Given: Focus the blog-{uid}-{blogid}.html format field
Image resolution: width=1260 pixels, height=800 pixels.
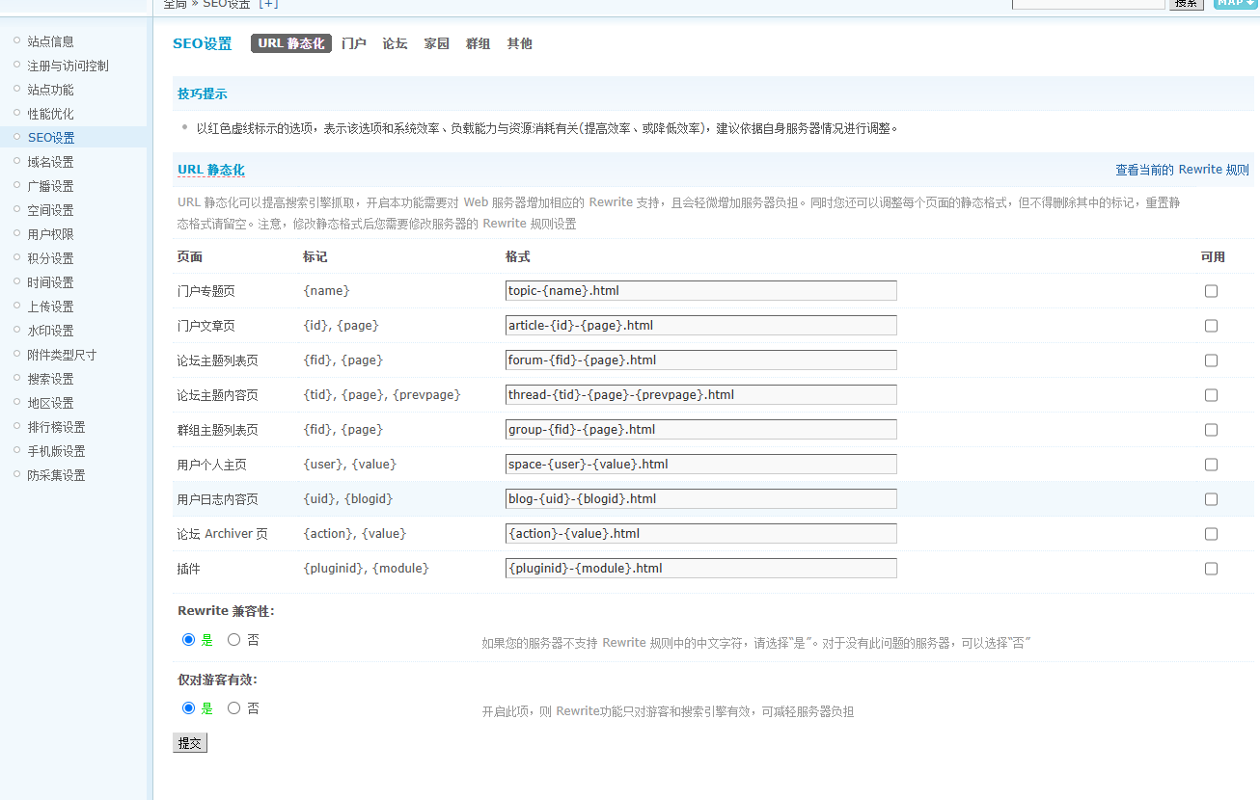Looking at the screenshot, I should [700, 499].
